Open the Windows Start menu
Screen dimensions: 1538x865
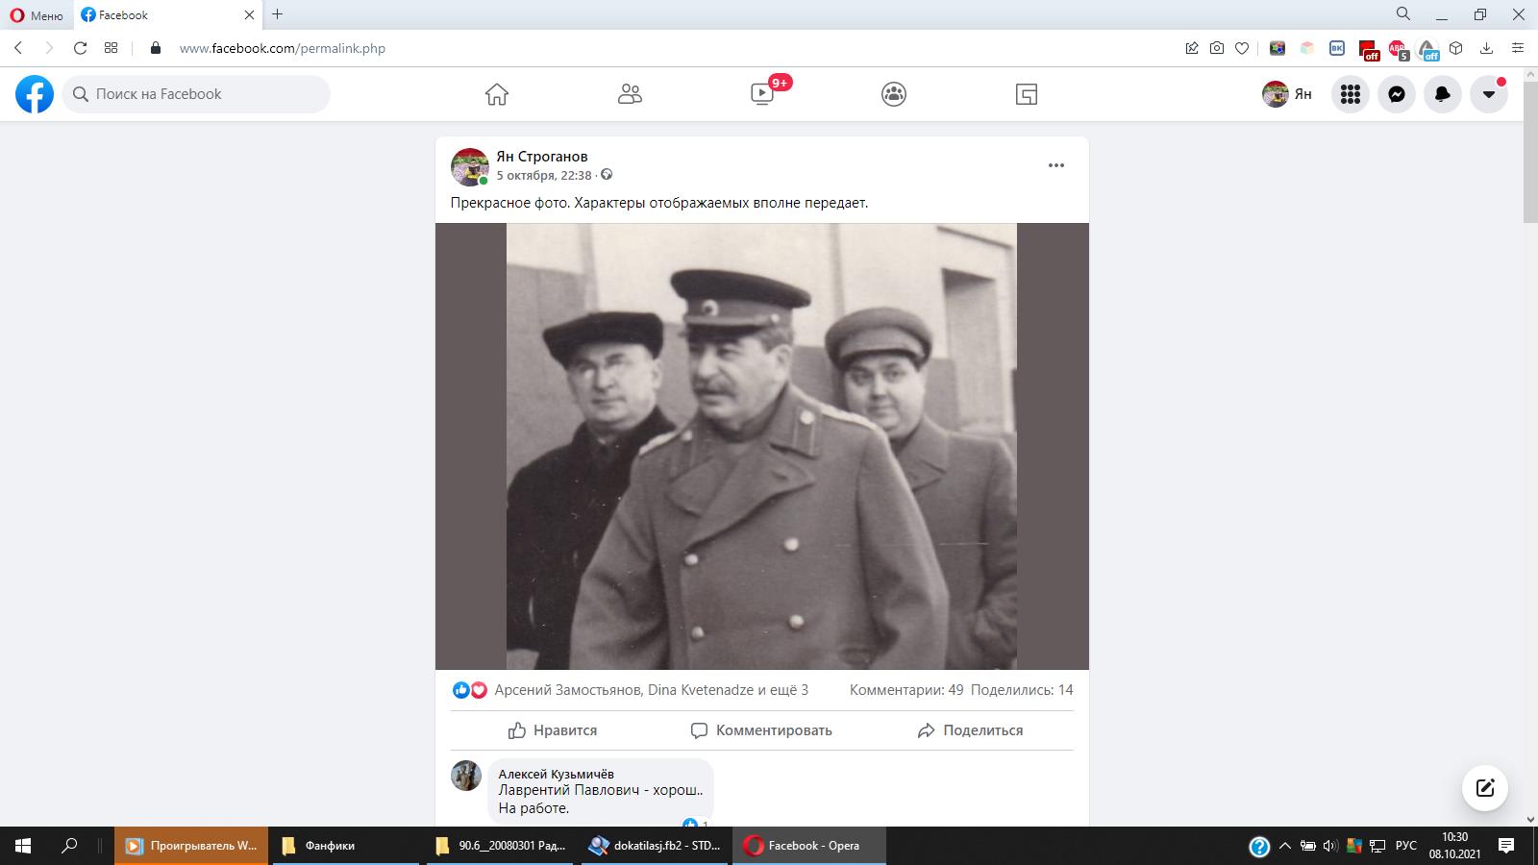point(23,846)
